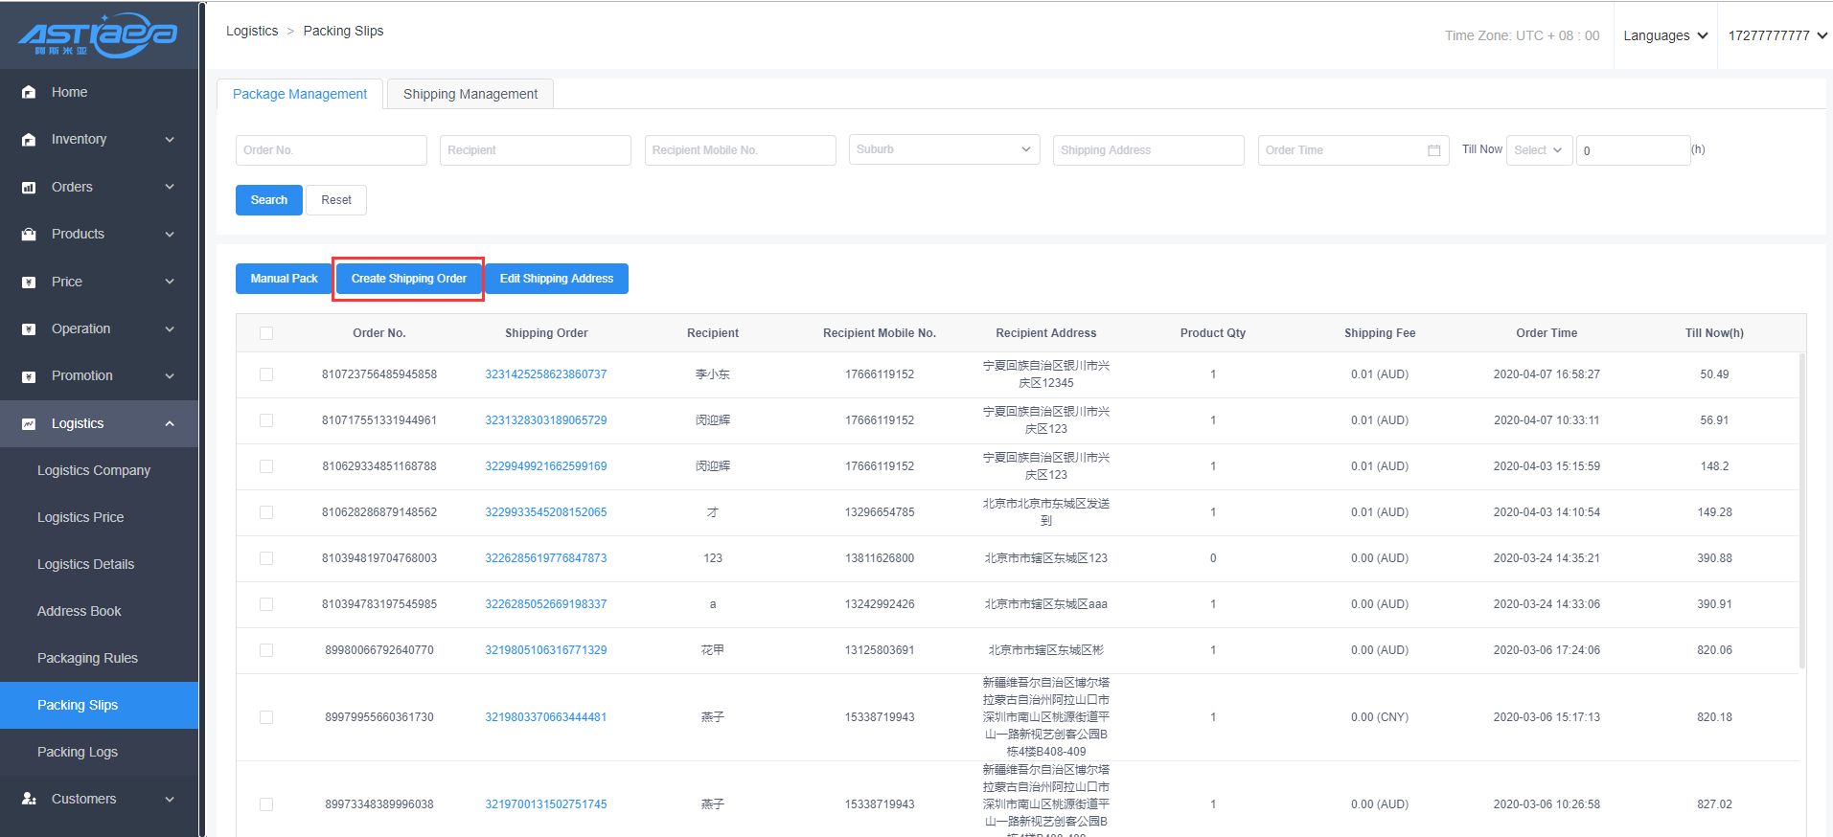Click the Promotion sidebar icon
This screenshot has width=1833, height=837.
(x=29, y=376)
